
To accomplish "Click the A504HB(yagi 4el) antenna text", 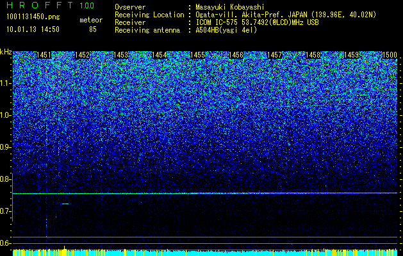I will click(226, 30).
